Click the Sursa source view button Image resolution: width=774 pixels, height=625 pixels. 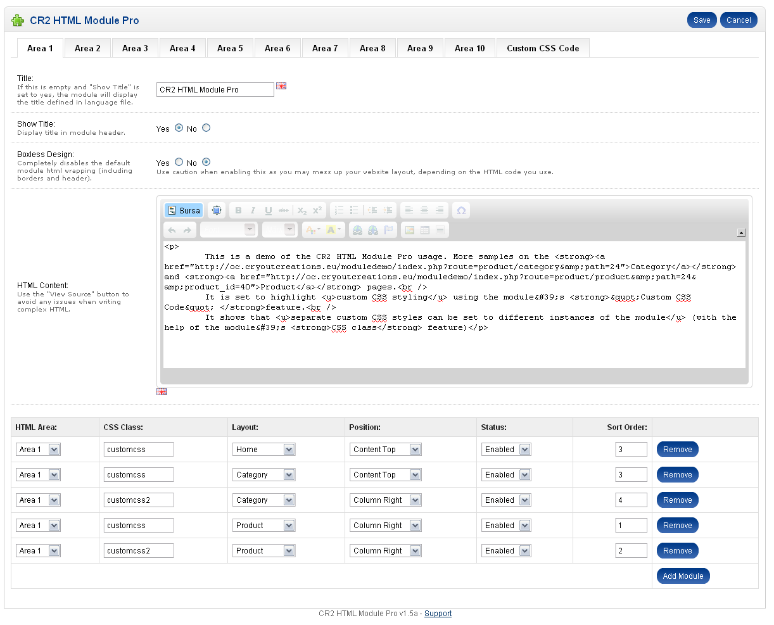(183, 210)
